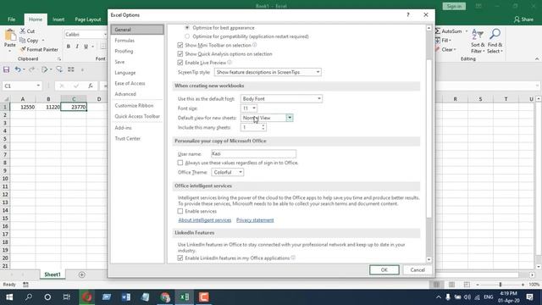Click Cancel button in Excel Options
542x305 pixels.
coord(418,269)
